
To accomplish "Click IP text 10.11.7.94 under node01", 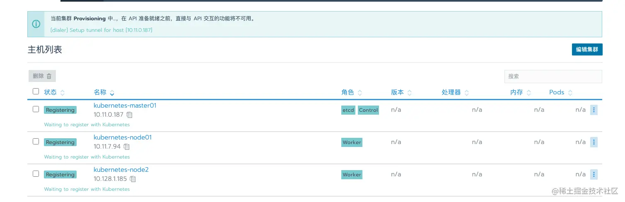I will [107, 147].
